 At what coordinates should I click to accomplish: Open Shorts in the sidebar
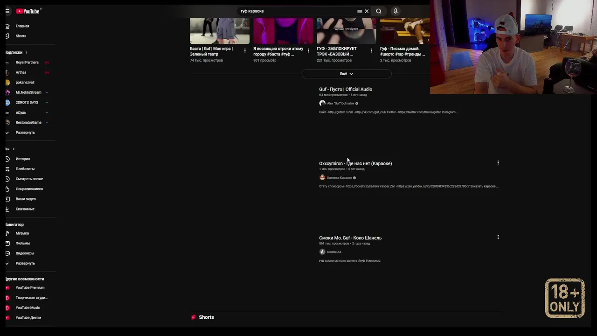pyautogui.click(x=21, y=36)
